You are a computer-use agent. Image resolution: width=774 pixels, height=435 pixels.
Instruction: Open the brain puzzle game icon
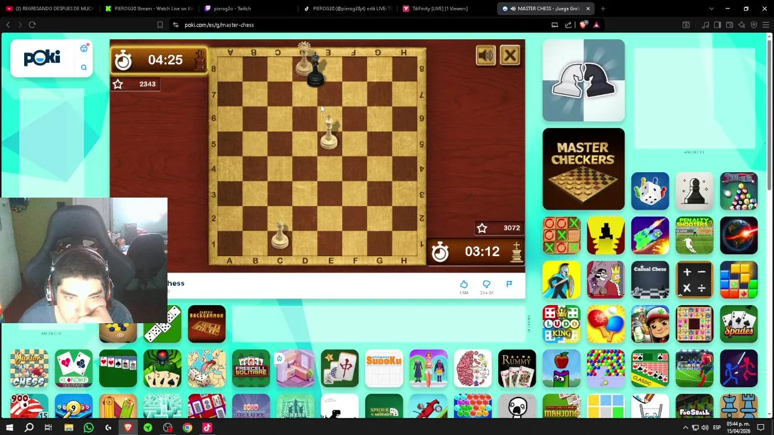(x=473, y=369)
